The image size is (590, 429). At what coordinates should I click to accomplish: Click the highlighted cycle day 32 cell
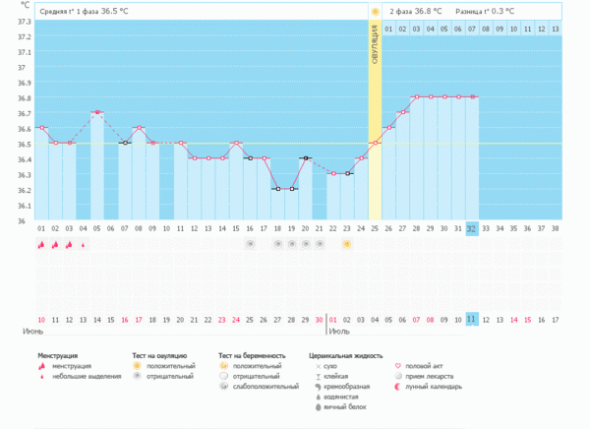point(472,228)
